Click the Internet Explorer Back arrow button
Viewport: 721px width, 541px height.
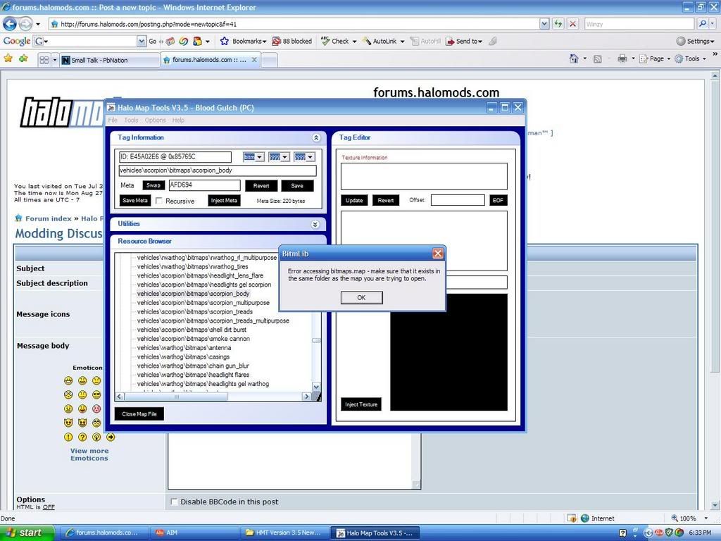pos(10,23)
